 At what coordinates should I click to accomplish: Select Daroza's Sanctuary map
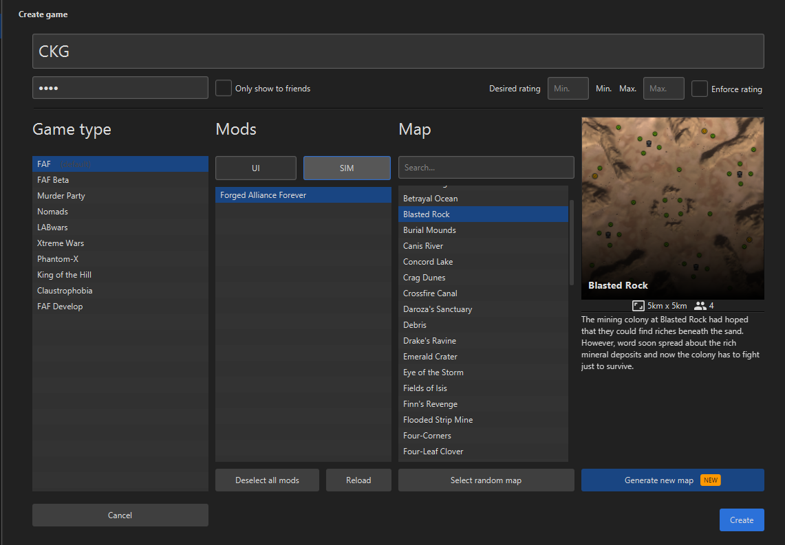[x=483, y=309]
